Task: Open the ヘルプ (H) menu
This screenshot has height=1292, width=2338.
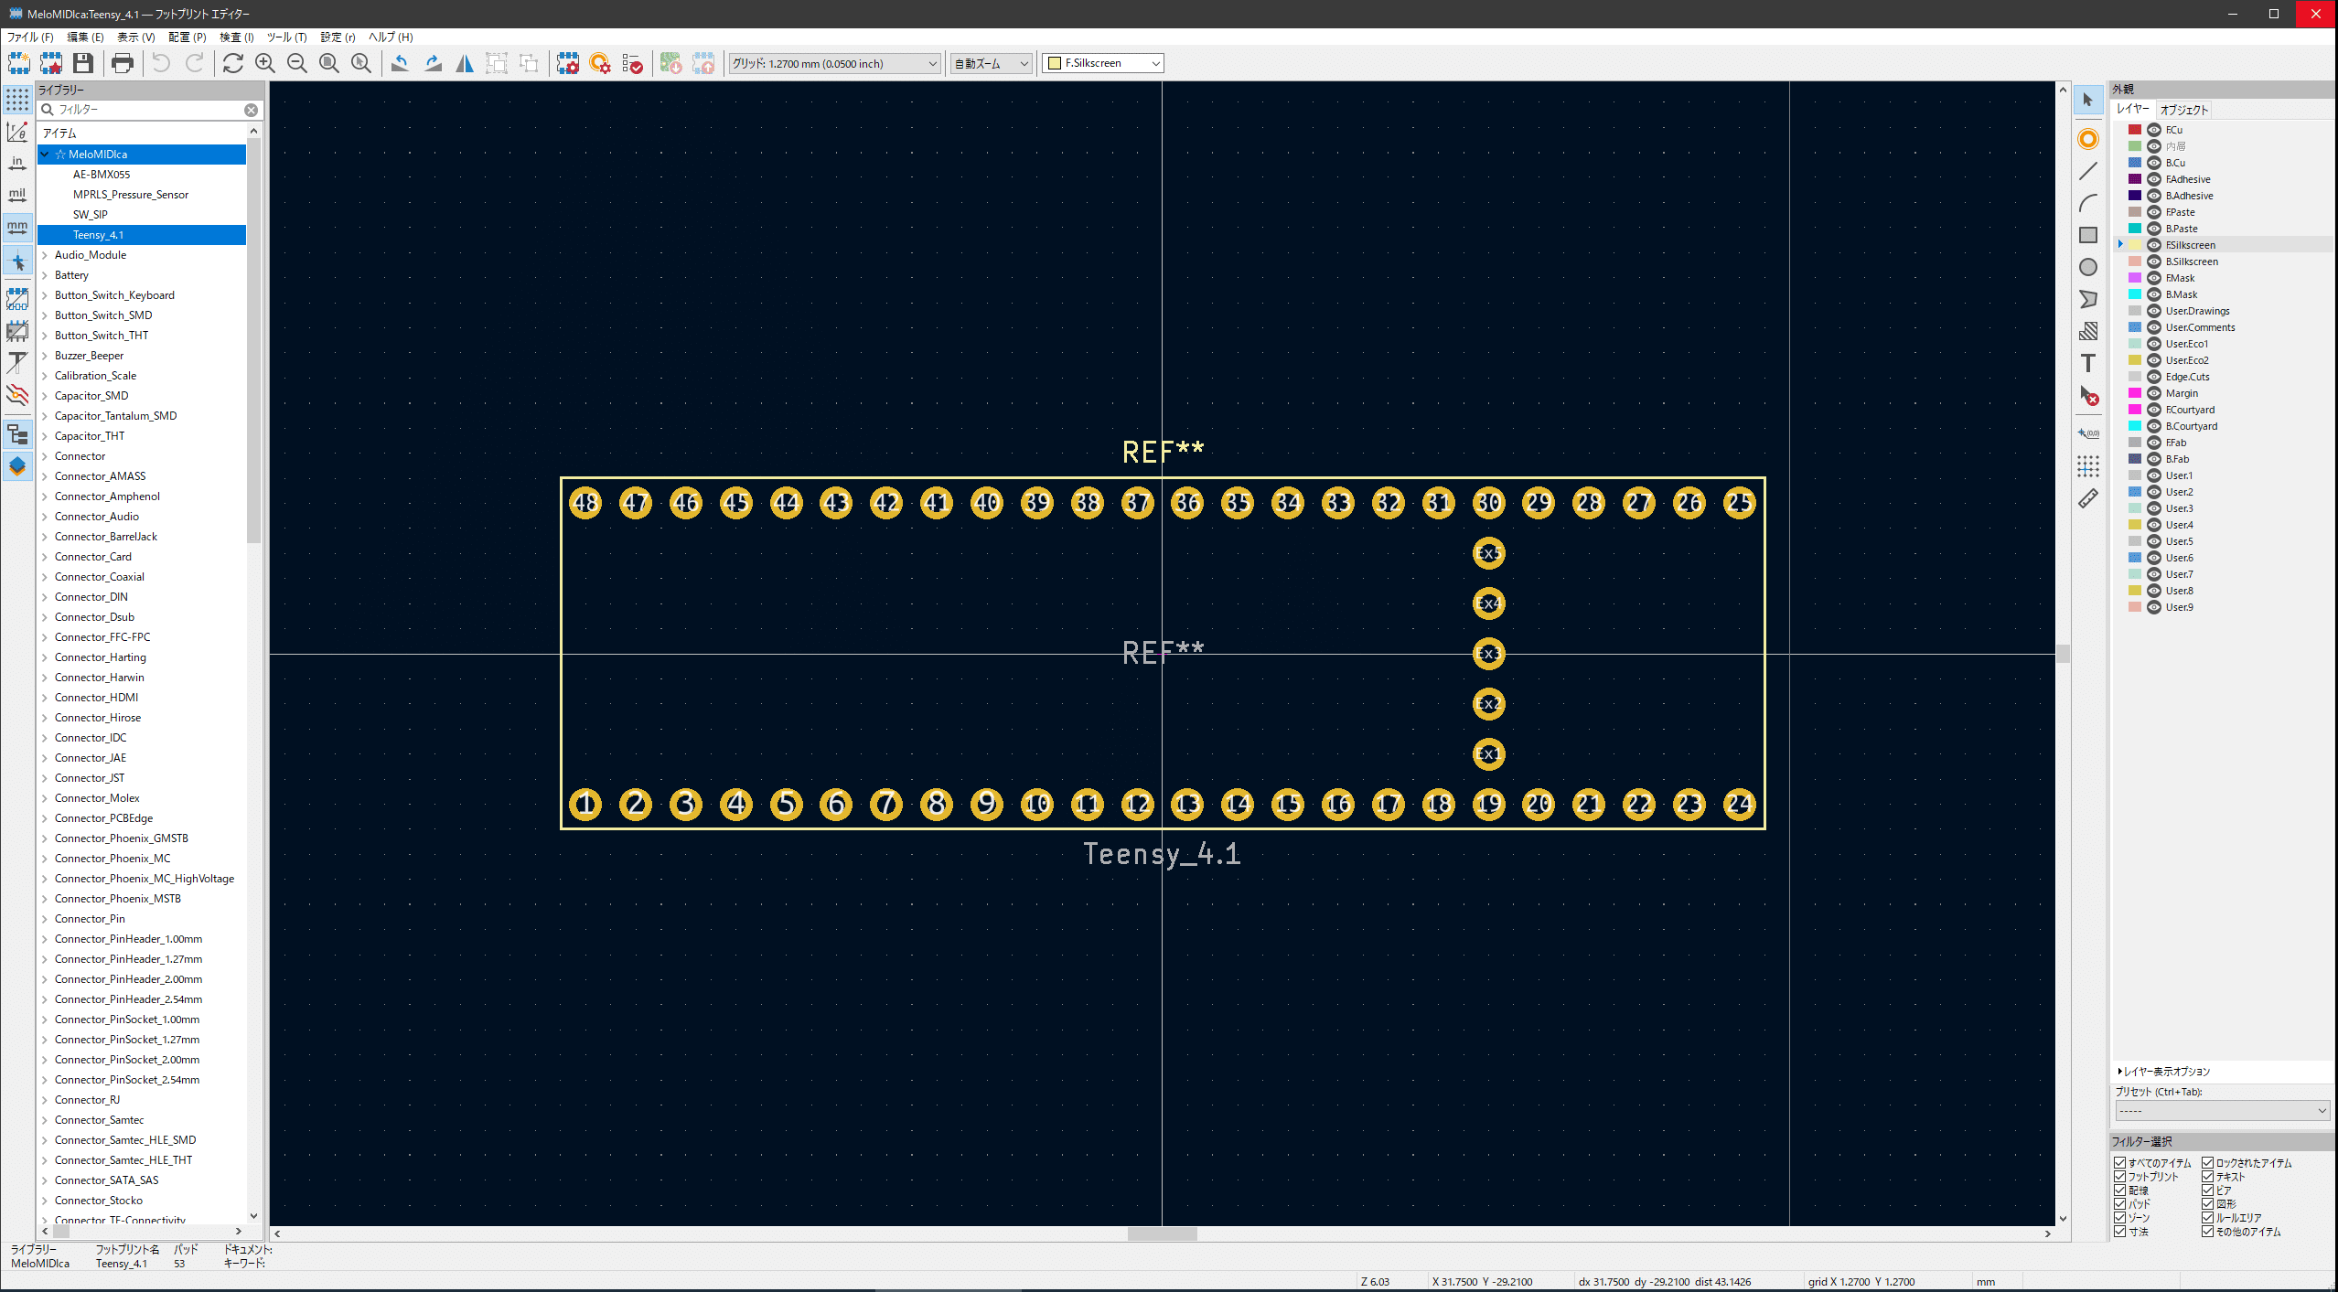Action: point(391,37)
